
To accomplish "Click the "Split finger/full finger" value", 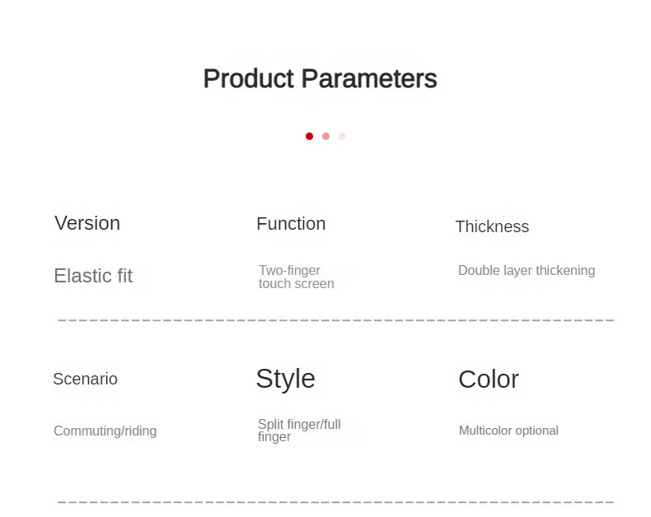I will point(298,431).
